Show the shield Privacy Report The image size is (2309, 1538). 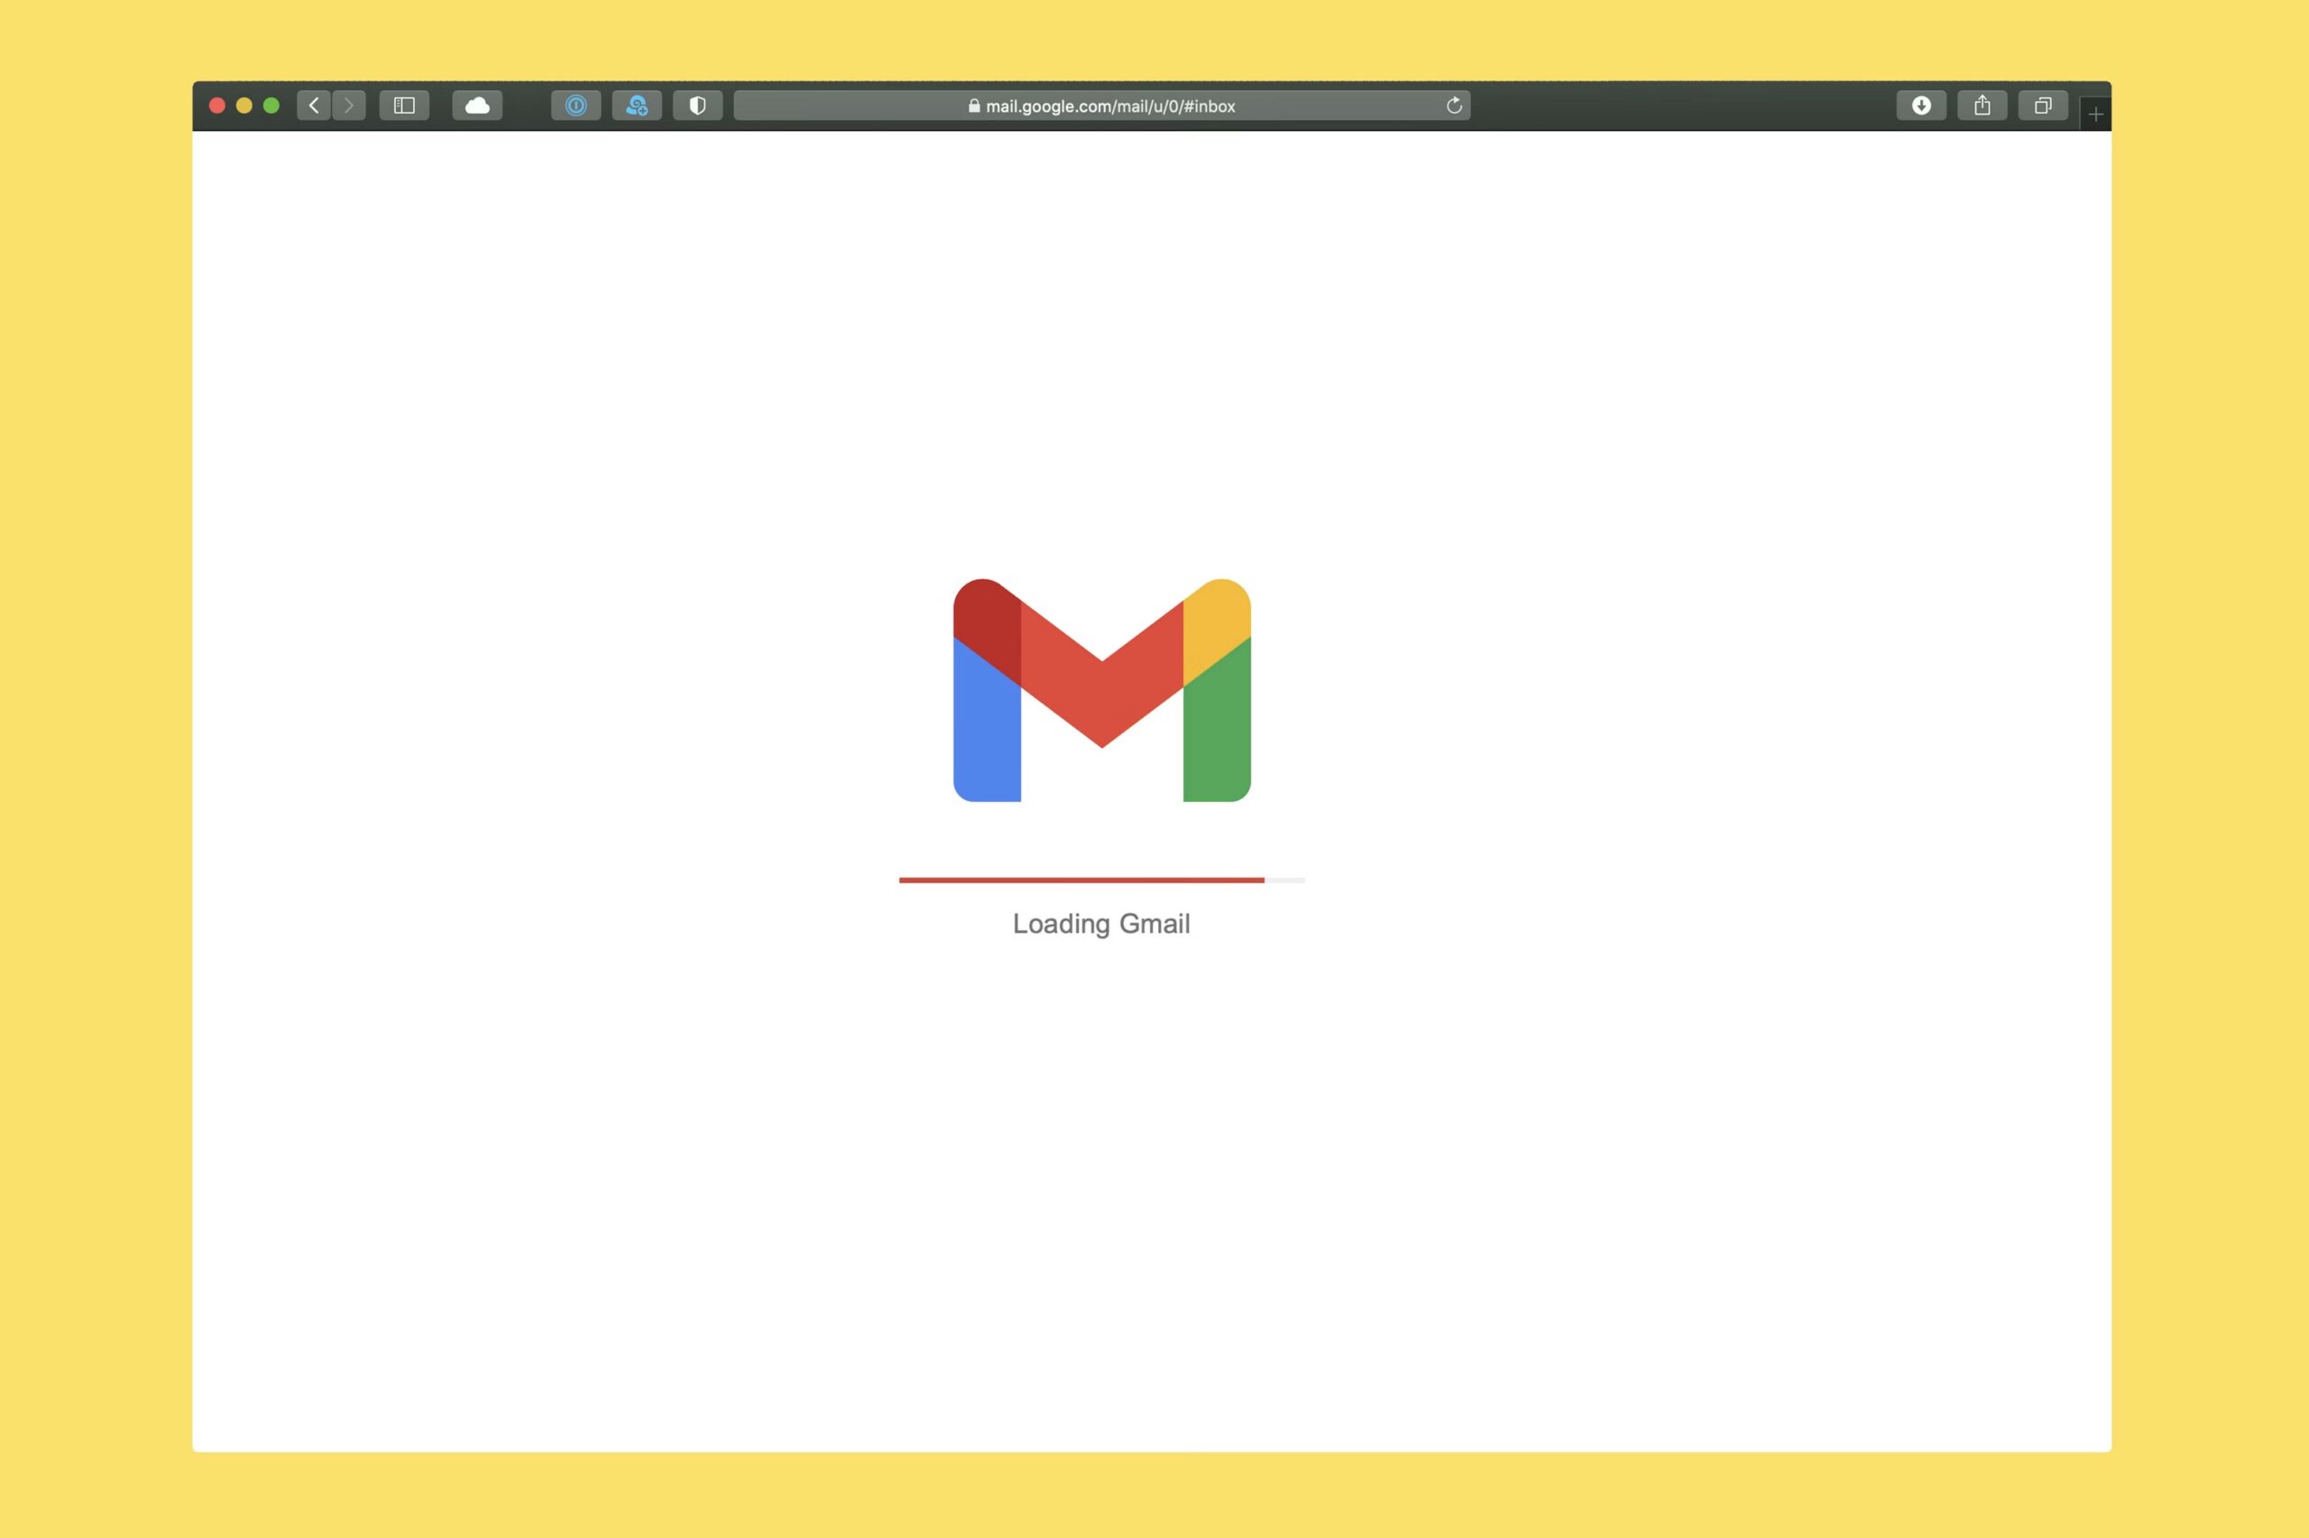coord(697,105)
